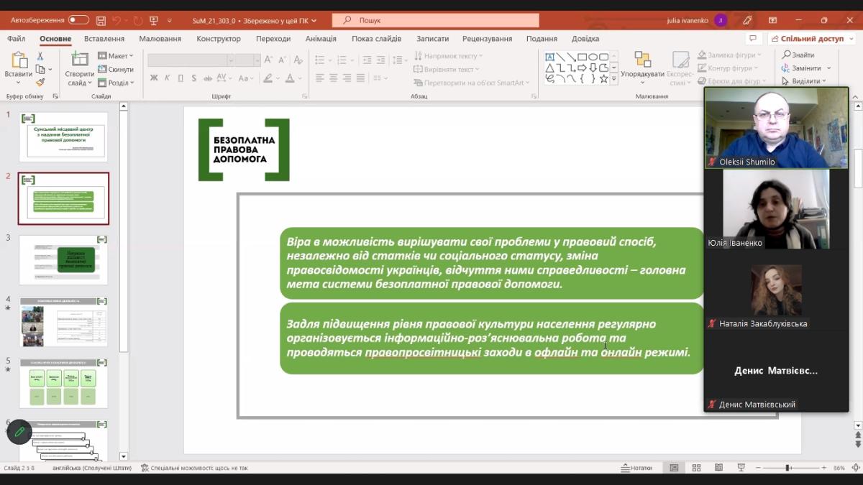
Task: Toggle the Автозбереження autosave switch
Action: [x=78, y=20]
